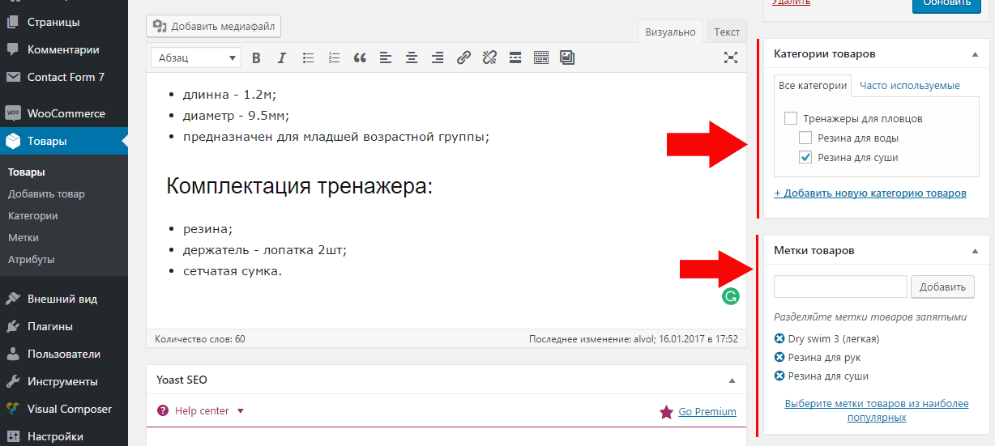995x446 pixels.
Task: Collapse the Yoast SEO panel
Action: click(x=732, y=380)
